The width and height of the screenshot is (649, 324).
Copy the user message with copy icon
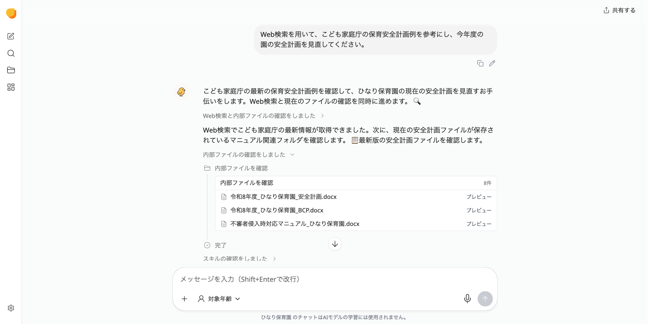point(480,63)
